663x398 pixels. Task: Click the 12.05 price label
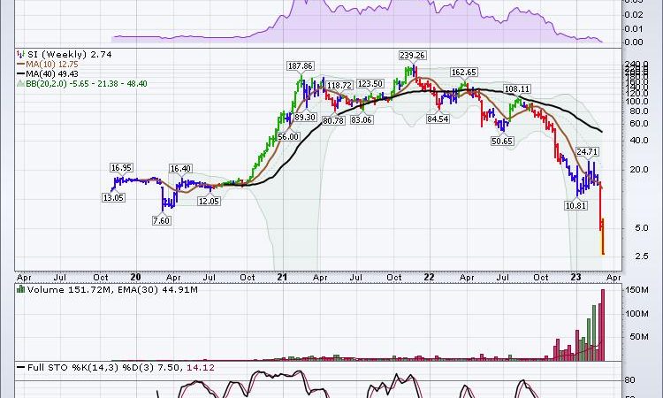[x=209, y=202]
